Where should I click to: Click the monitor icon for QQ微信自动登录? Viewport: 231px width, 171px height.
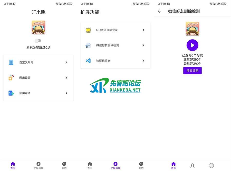coord(88,30)
